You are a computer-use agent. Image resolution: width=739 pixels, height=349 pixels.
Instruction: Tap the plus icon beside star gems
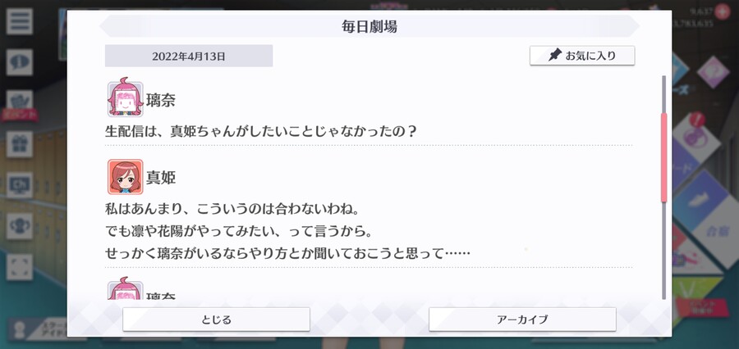722,11
